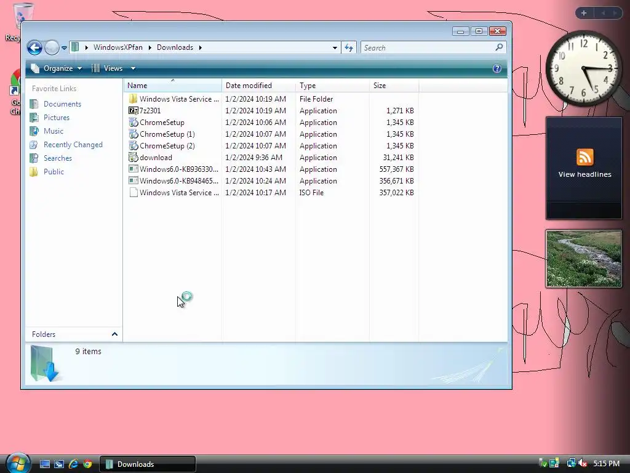Screen dimensions: 630x473
Task: Click the Recently Changed icon in the sidebar
Action: [x=34, y=145]
